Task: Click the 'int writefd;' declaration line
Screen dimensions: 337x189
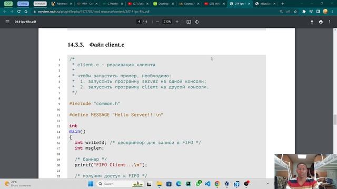Action: click(x=137, y=142)
